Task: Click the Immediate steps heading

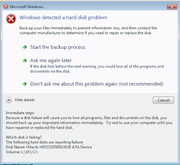Action: click(x=20, y=113)
